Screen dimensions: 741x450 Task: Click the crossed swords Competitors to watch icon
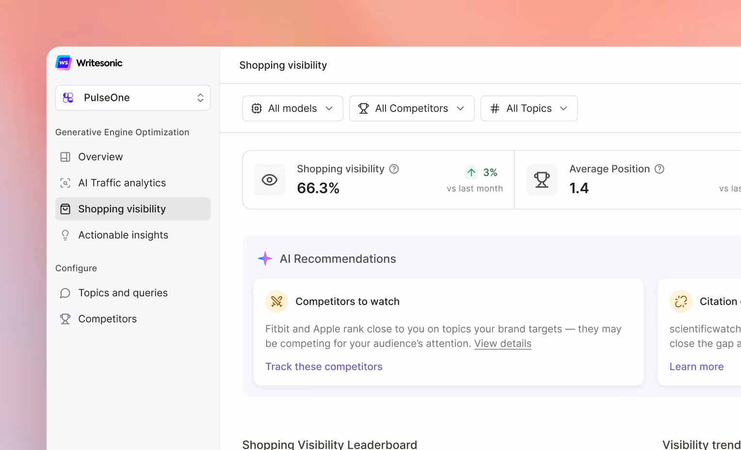(277, 302)
